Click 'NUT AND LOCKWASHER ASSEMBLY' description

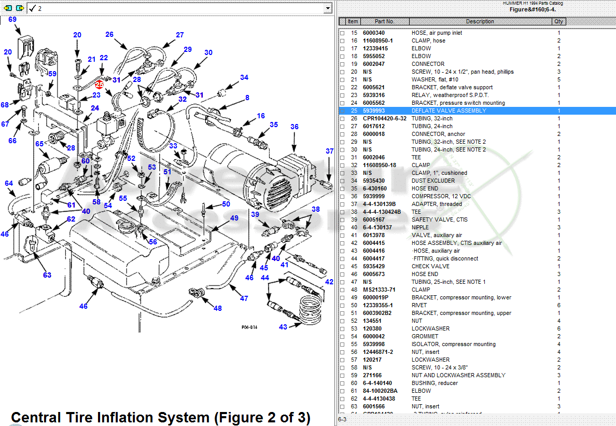pyautogui.click(x=458, y=376)
